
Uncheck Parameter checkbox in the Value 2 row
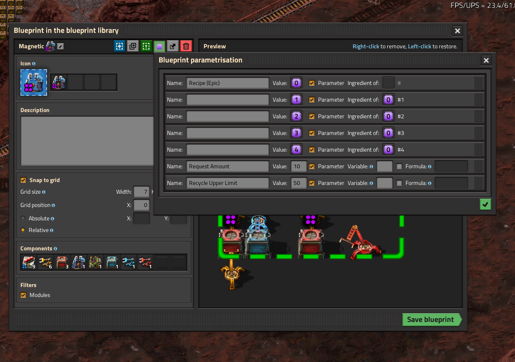coord(311,116)
